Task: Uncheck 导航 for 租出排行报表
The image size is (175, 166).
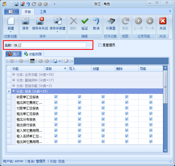Action: (151, 125)
